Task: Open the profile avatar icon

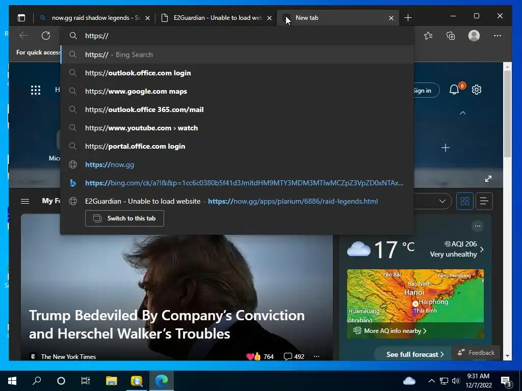Action: [x=474, y=36]
